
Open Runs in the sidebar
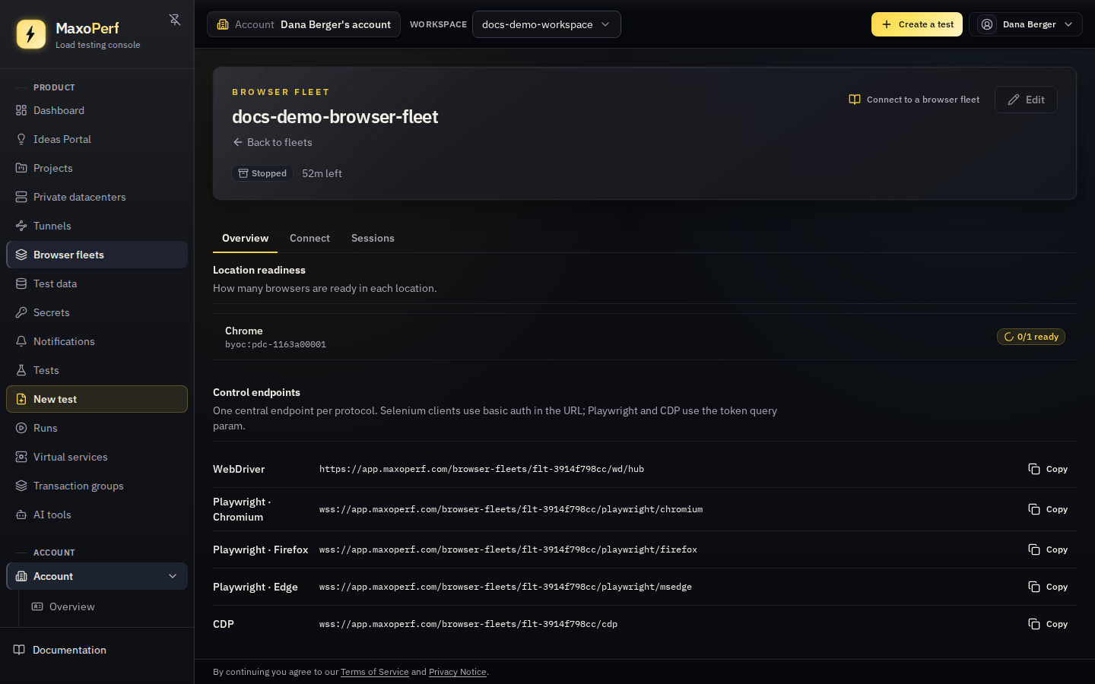pos(97,428)
